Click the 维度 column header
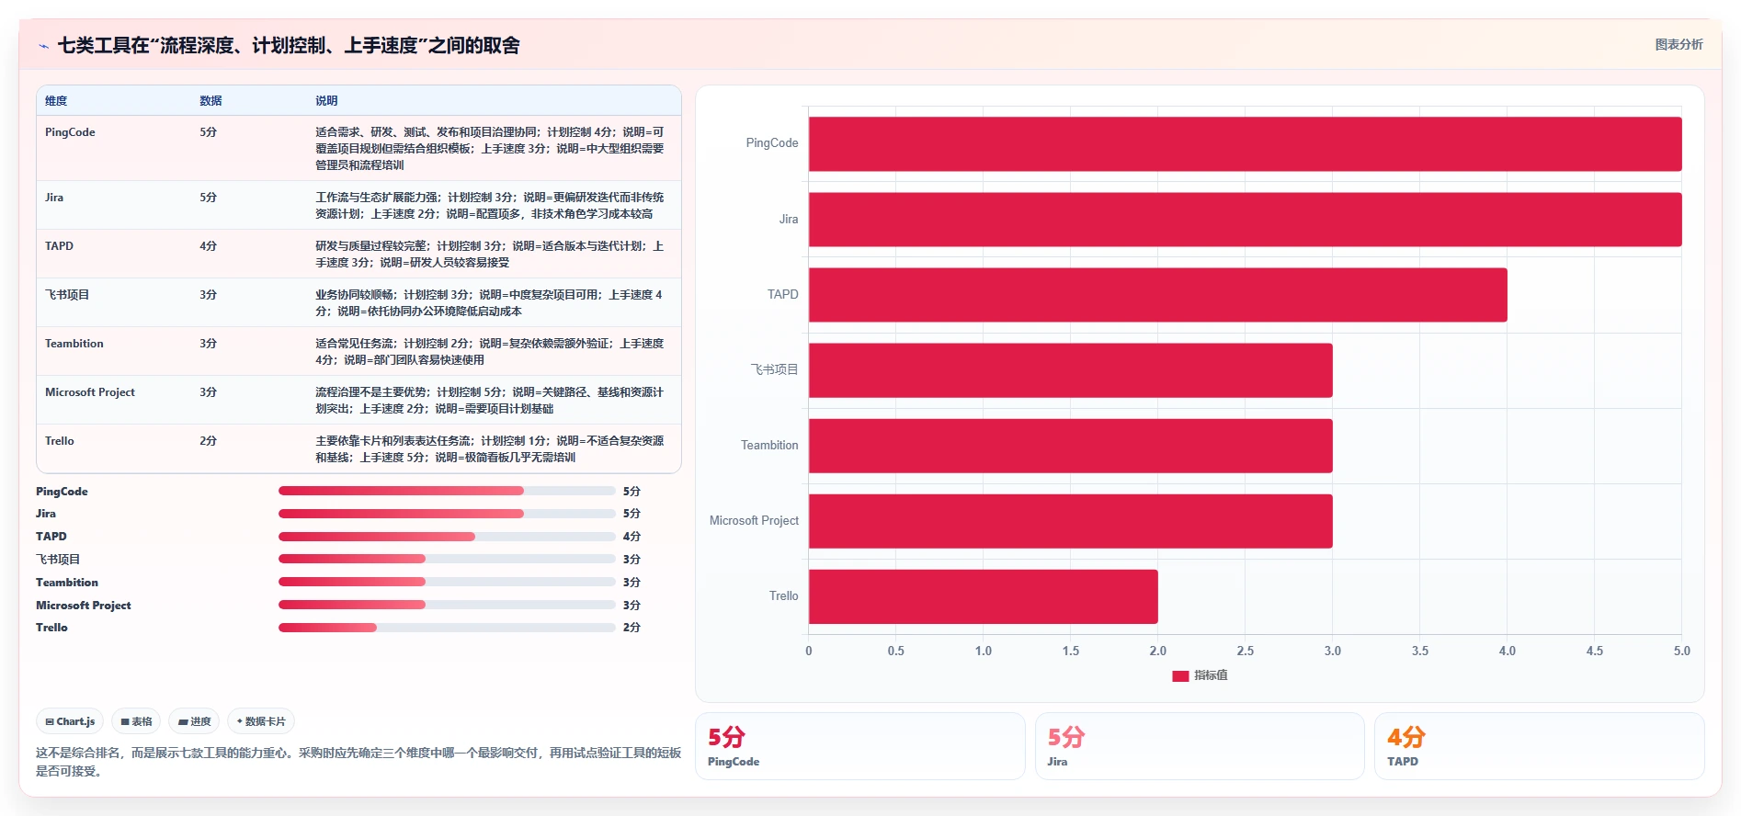1741x816 pixels. pyautogui.click(x=56, y=101)
